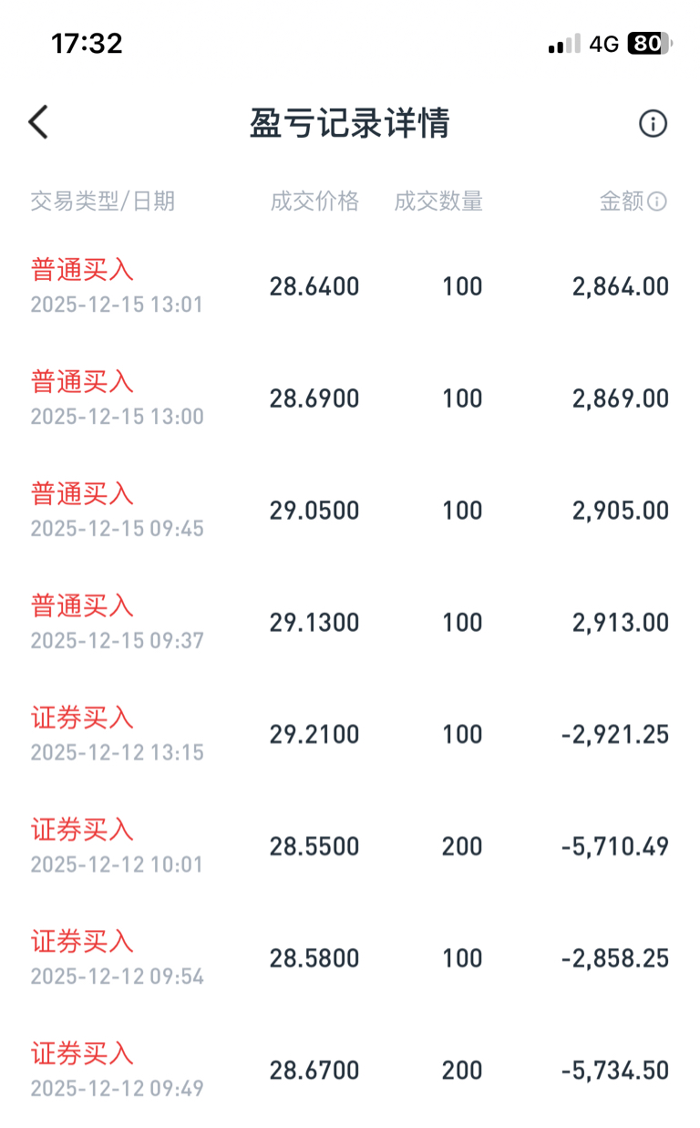Select the 成交价格 column header
The height and width of the screenshot is (1128, 700).
(314, 202)
